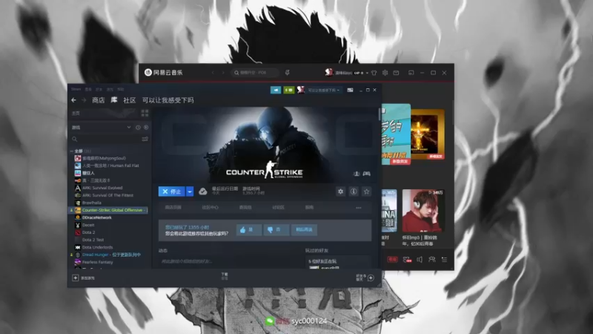The height and width of the screenshot is (334, 593).
Task: Toggle the recent activity clock filter
Action: pyautogui.click(x=138, y=128)
